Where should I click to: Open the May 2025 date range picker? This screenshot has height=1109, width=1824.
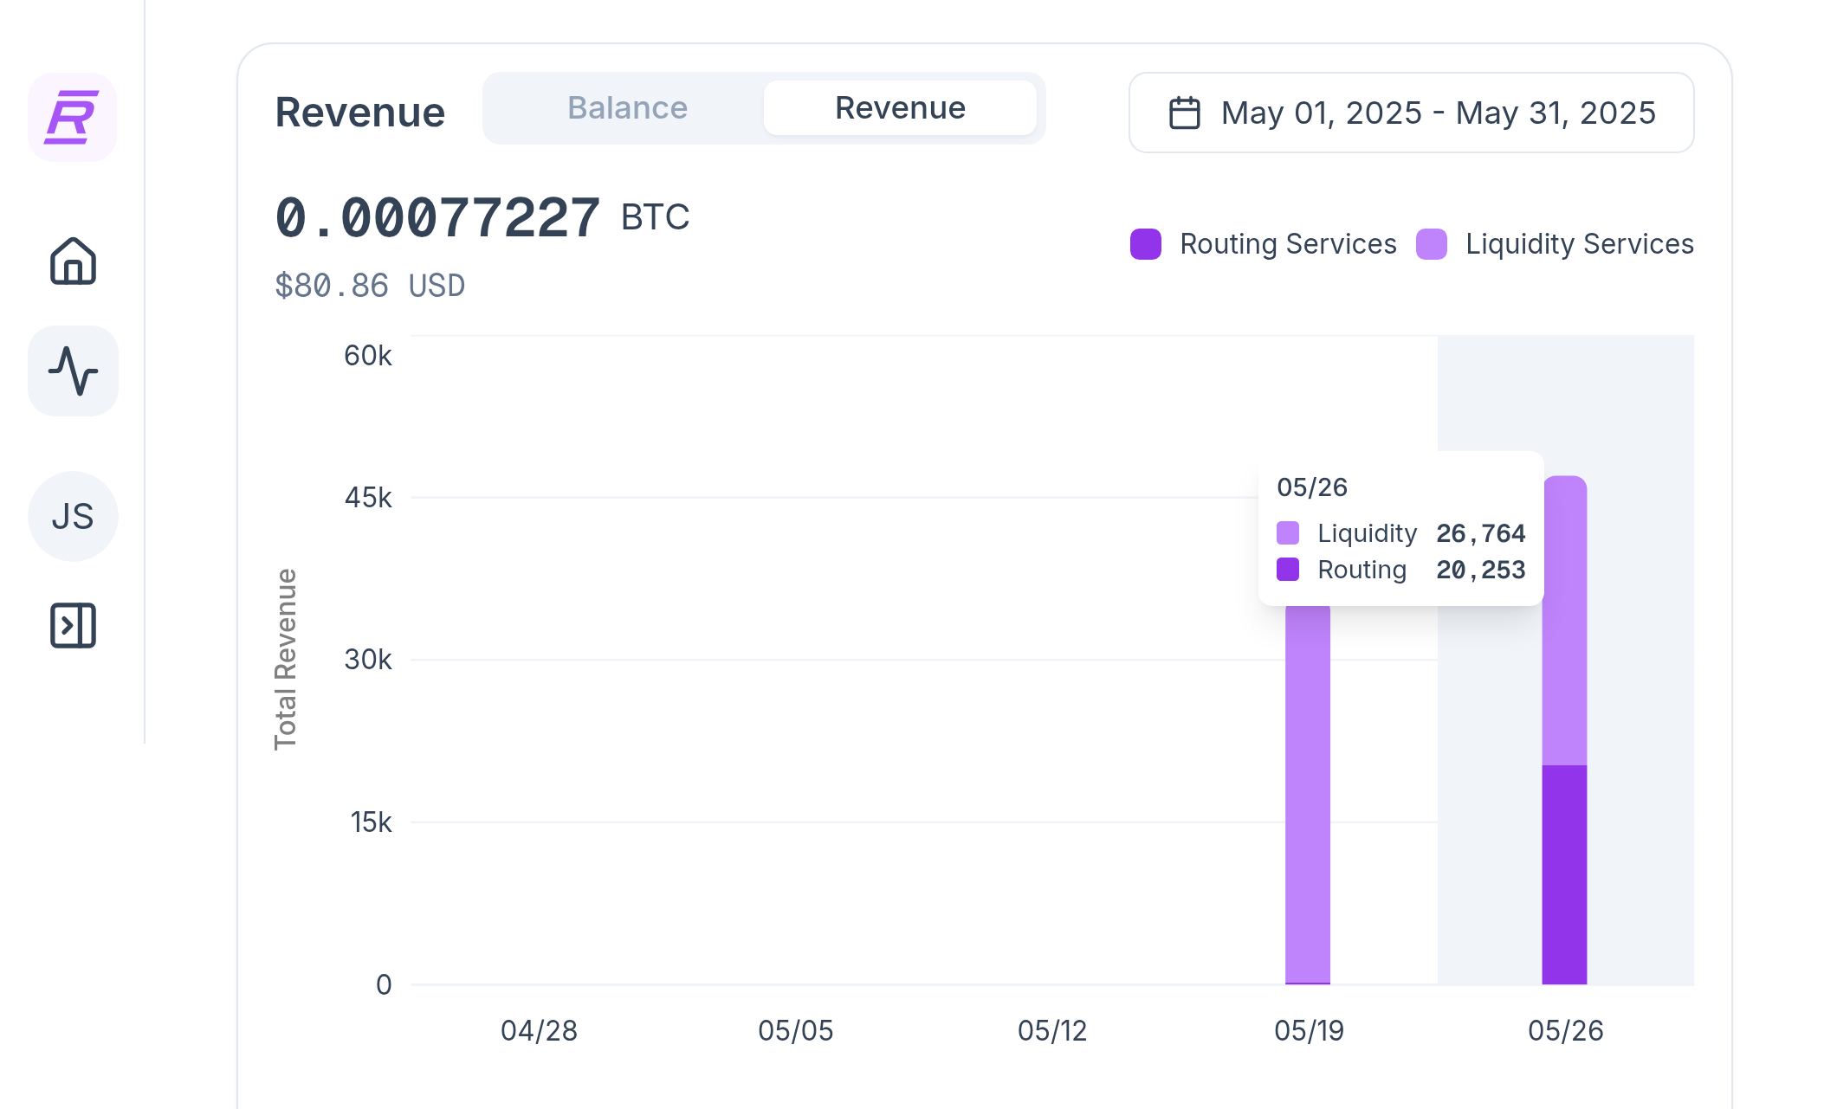pyautogui.click(x=1411, y=113)
